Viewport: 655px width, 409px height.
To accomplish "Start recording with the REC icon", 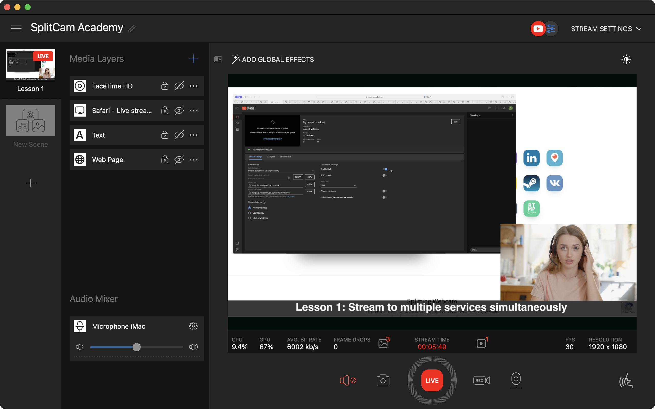I will pos(482,380).
